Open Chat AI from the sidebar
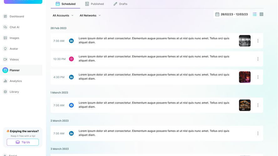 14,27
